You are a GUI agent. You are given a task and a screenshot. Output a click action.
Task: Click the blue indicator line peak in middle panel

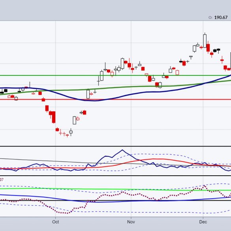pyautogui.click(x=122, y=150)
